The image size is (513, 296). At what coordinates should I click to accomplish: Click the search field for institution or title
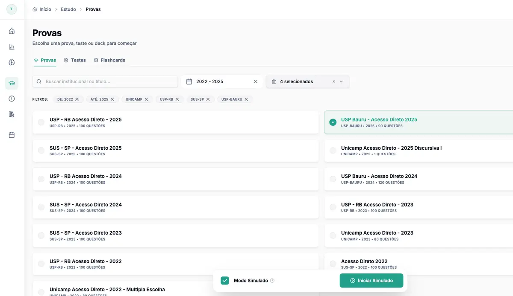(x=105, y=81)
